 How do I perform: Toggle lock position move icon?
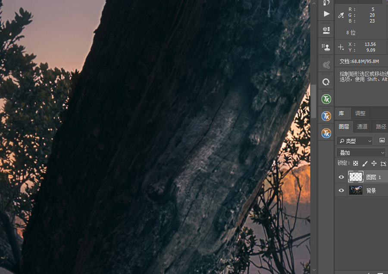coord(374,163)
